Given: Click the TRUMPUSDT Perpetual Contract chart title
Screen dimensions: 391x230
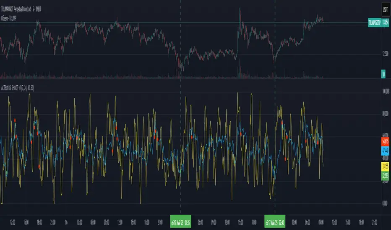Looking at the screenshot, I should (21, 10).
